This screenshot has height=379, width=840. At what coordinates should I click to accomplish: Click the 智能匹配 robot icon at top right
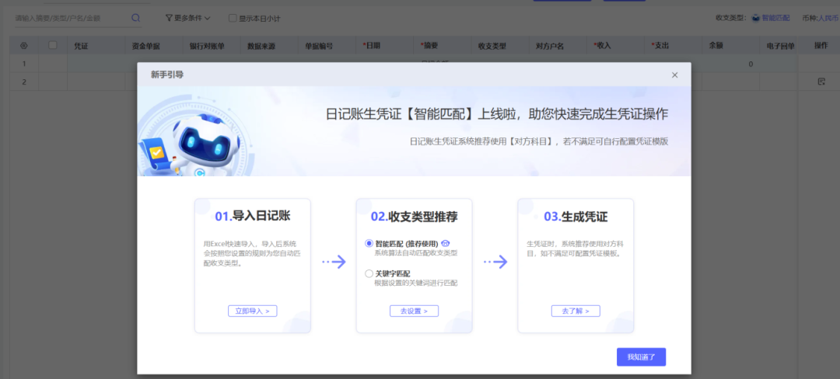tap(755, 18)
